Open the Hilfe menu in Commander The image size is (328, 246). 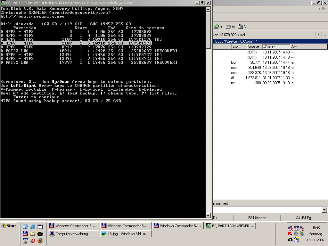click(322, 9)
